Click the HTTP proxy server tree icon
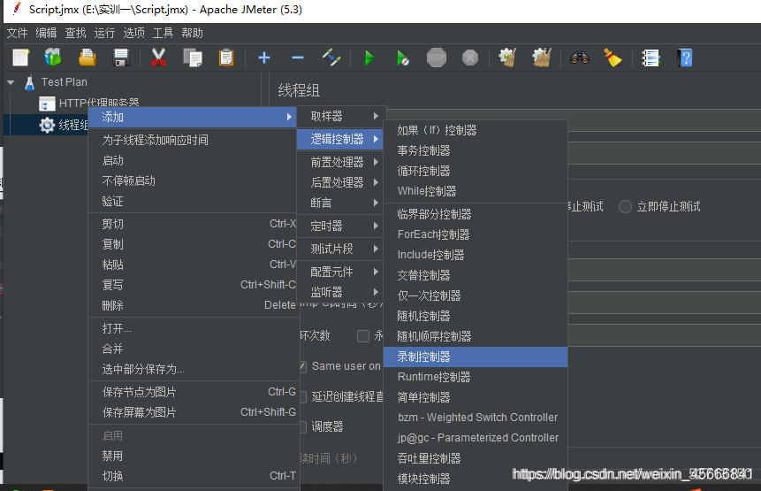 [x=47, y=104]
